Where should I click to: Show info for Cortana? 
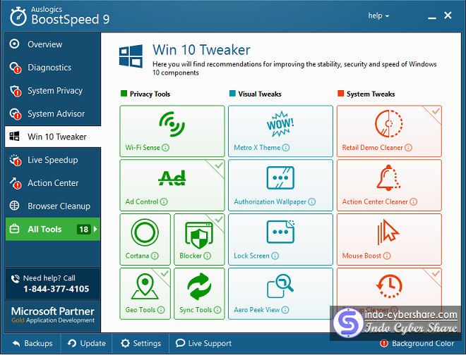pos(155,256)
